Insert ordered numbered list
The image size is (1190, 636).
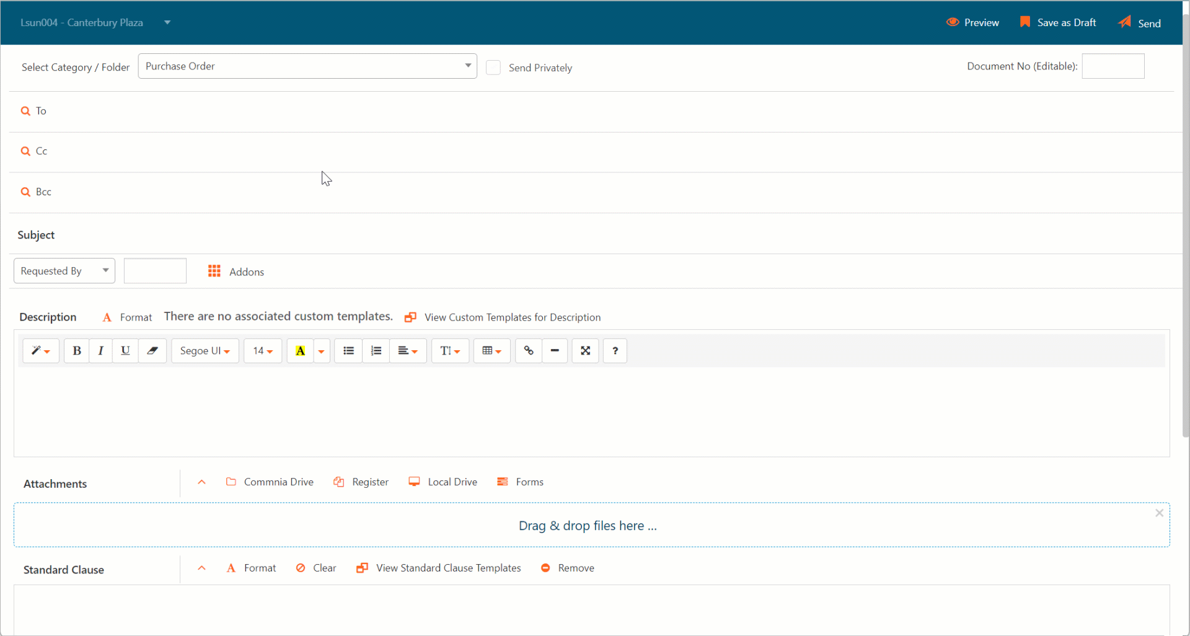coord(376,351)
